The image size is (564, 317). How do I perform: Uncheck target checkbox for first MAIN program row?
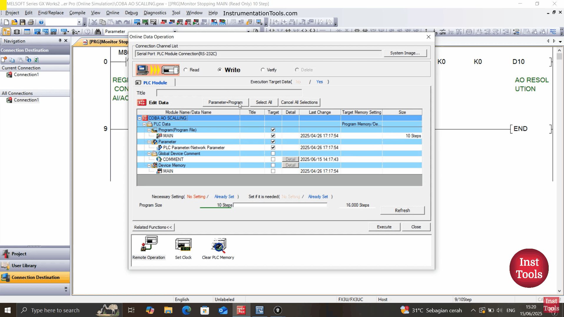tap(273, 136)
